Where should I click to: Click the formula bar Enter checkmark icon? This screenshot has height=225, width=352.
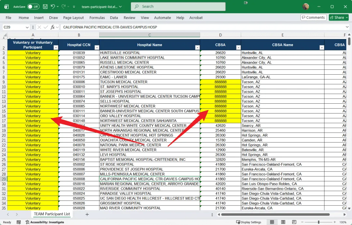point(46,27)
